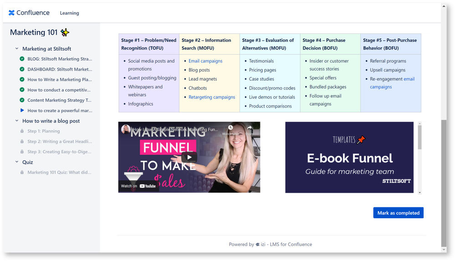Open the E-book Funnel template thumbnail
This screenshot has width=455, height=261.
point(349,157)
